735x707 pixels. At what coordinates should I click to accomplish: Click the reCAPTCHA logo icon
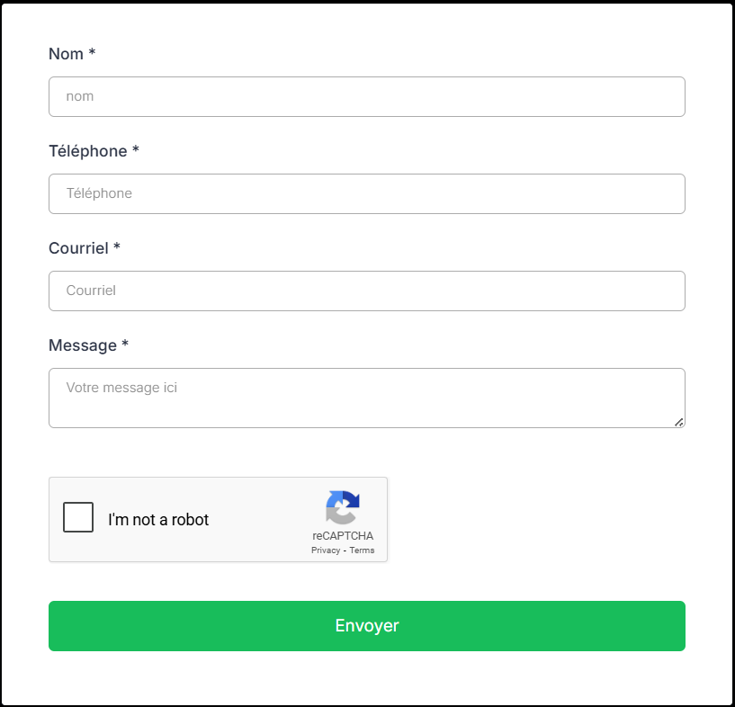(x=343, y=507)
